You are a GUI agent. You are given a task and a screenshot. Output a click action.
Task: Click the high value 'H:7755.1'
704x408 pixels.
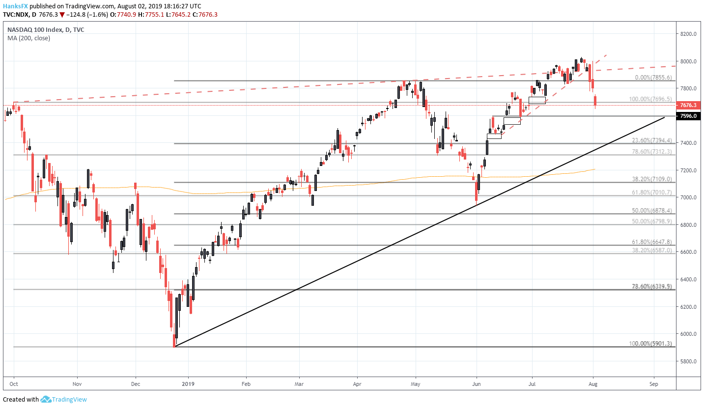click(x=152, y=15)
